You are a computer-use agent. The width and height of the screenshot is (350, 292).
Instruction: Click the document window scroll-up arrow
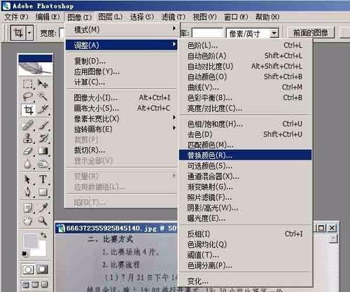click(x=333, y=239)
